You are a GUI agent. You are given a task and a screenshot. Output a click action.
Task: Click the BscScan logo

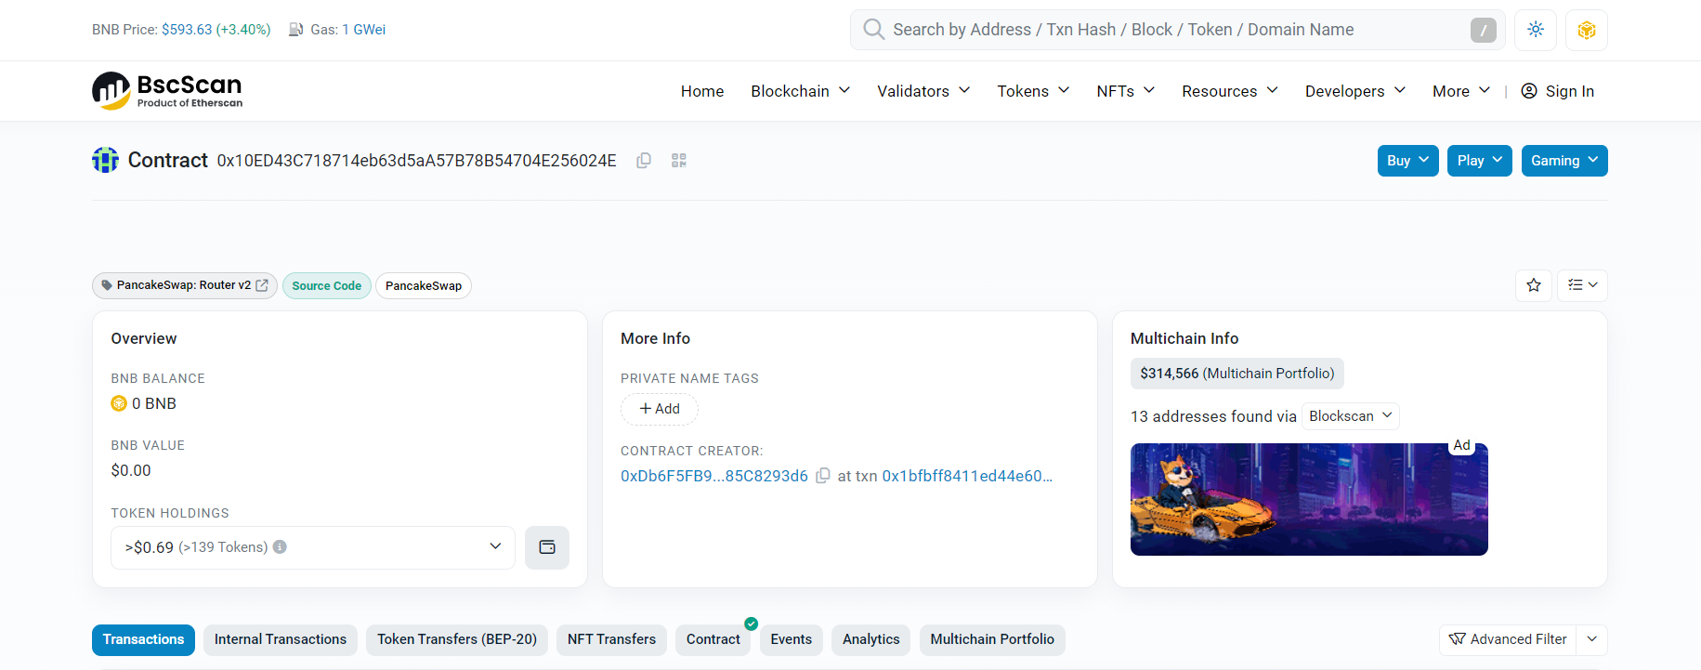pos(167,91)
